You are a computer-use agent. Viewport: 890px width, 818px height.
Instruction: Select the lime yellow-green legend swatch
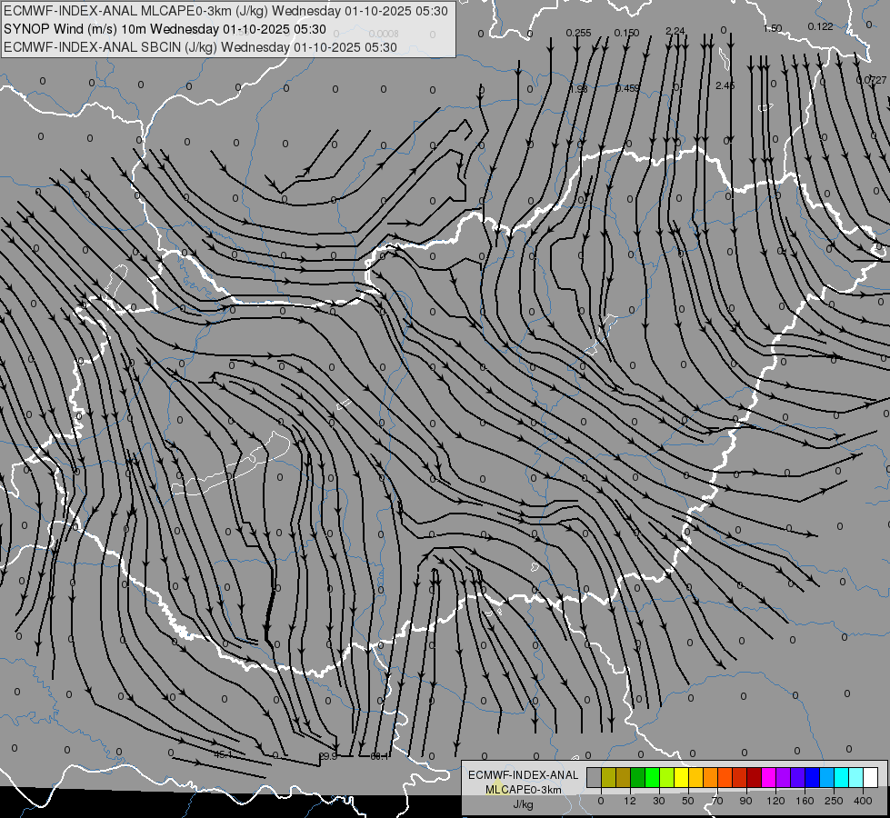[x=667, y=777]
